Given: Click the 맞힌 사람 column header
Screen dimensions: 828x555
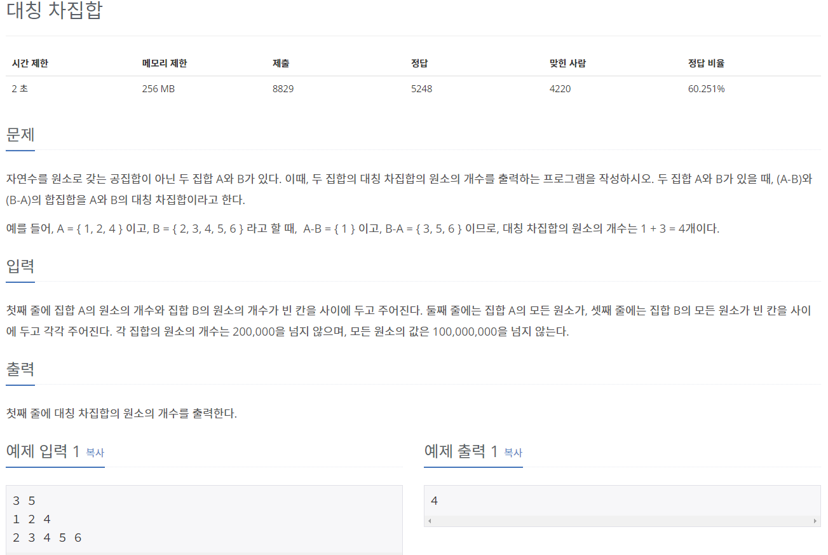Looking at the screenshot, I should [x=567, y=63].
